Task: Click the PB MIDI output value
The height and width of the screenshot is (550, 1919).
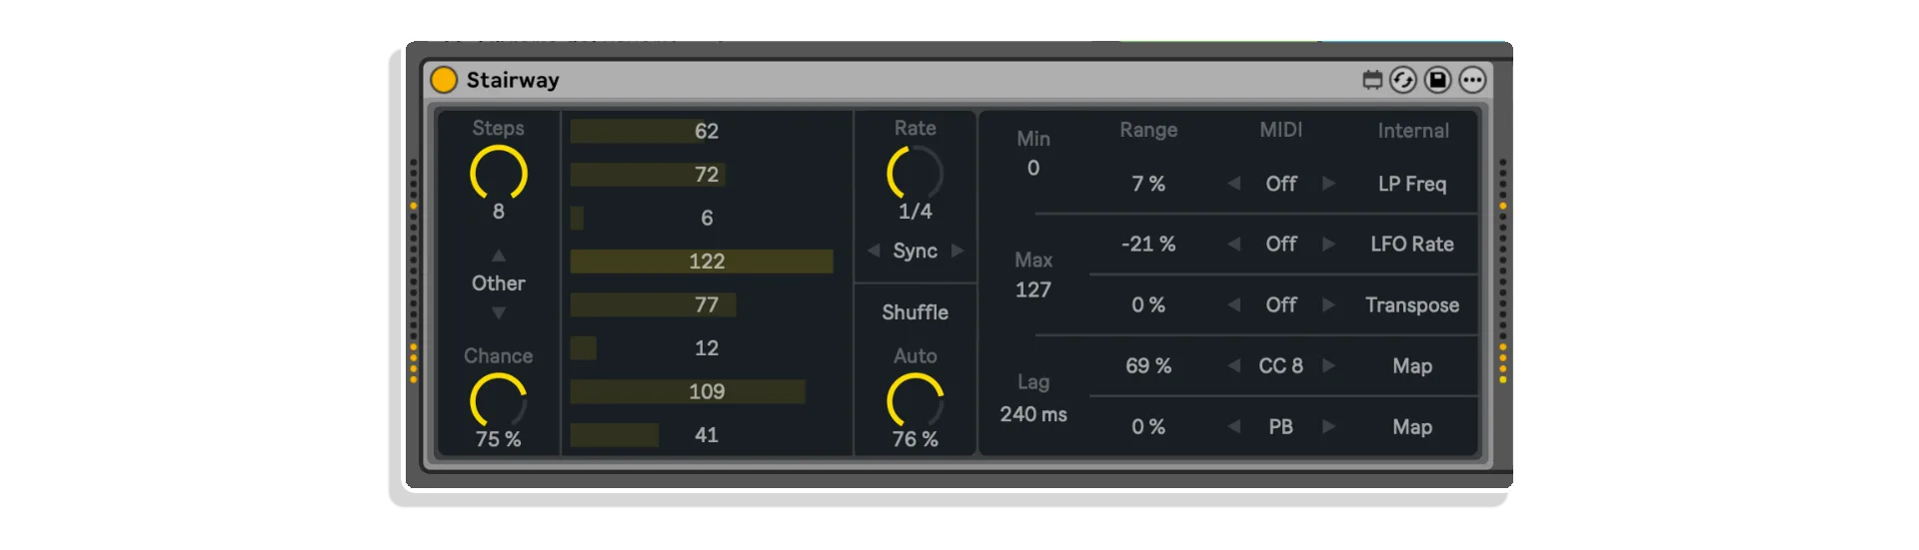Action: click(x=1281, y=427)
